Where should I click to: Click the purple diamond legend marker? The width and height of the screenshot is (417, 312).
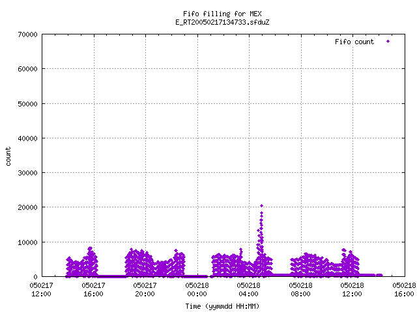388,42
